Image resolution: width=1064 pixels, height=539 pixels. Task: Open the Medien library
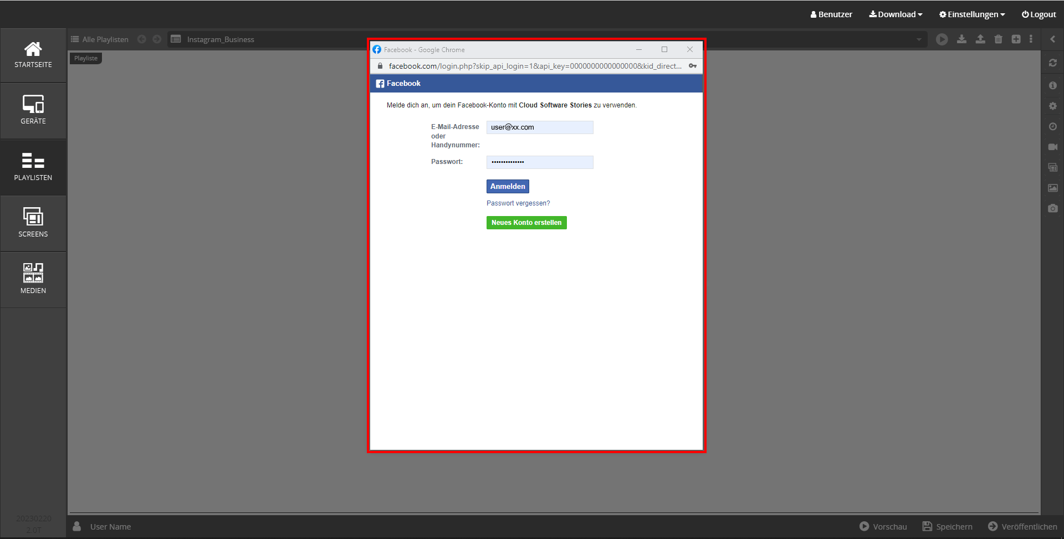33,280
